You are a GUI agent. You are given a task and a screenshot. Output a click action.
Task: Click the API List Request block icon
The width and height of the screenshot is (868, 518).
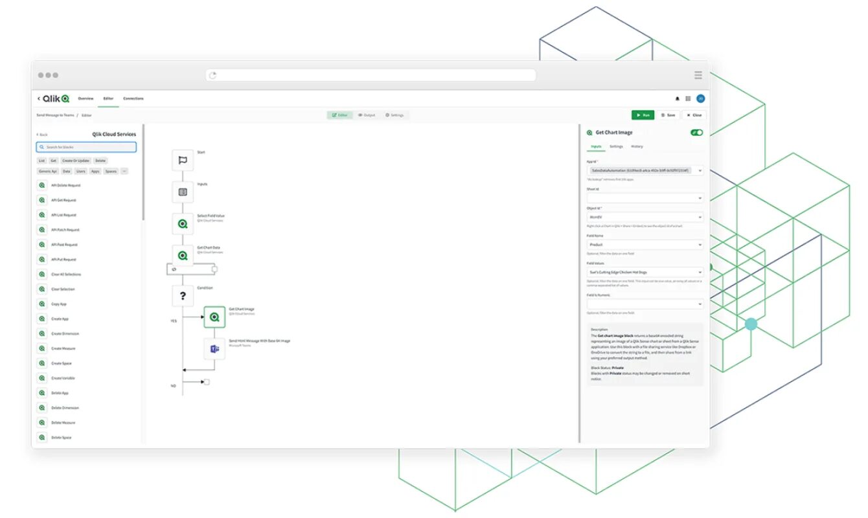click(41, 215)
